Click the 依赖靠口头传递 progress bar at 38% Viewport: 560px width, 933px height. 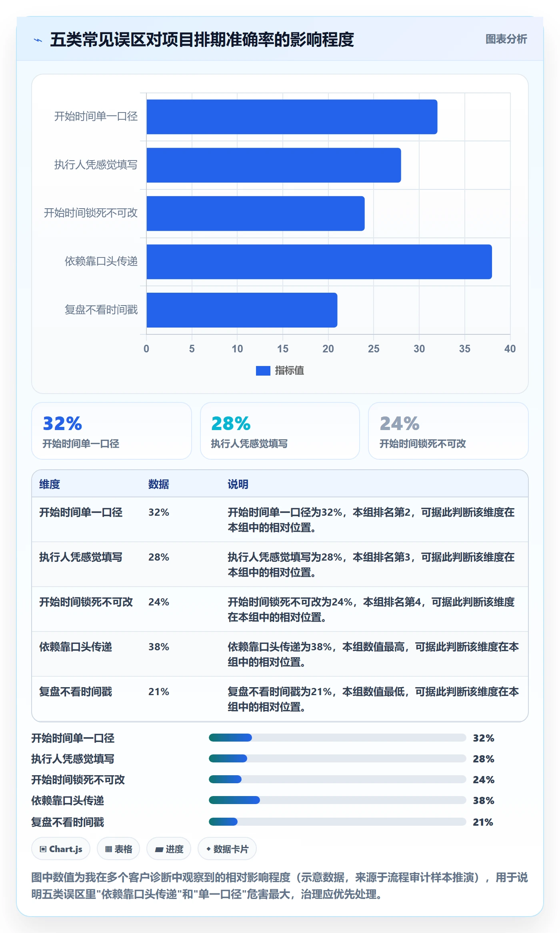pyautogui.click(x=337, y=800)
